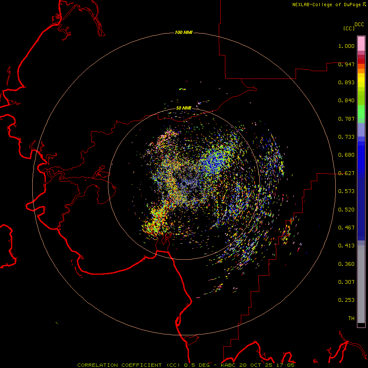Click the 1.000 color scale value
The width and height of the screenshot is (368, 368).
346,46
